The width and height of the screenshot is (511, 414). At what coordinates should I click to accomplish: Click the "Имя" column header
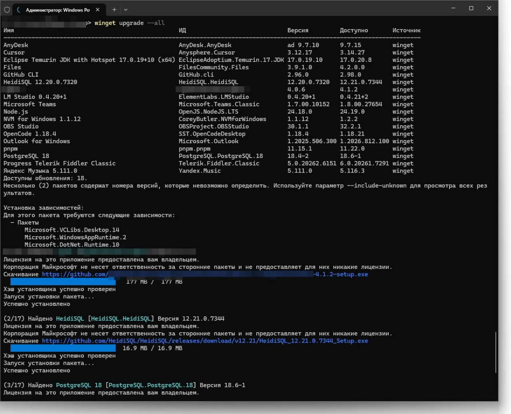(9, 30)
